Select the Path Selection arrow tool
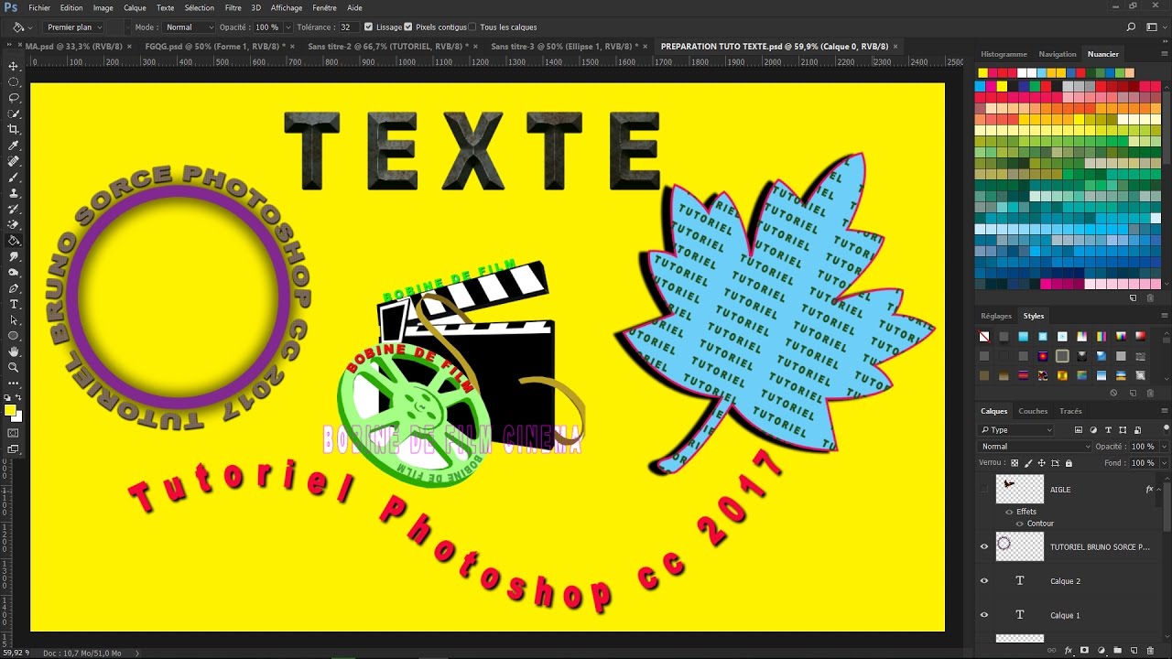1172x659 pixels. point(14,320)
